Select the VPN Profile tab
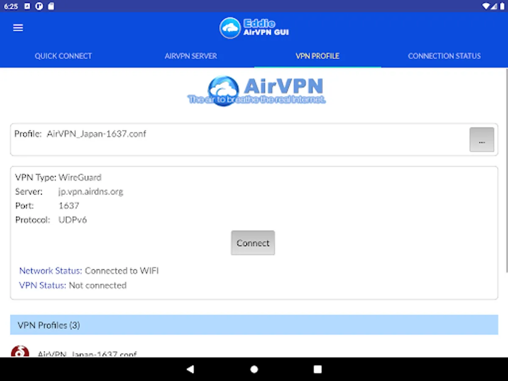The image size is (508, 381). [317, 56]
